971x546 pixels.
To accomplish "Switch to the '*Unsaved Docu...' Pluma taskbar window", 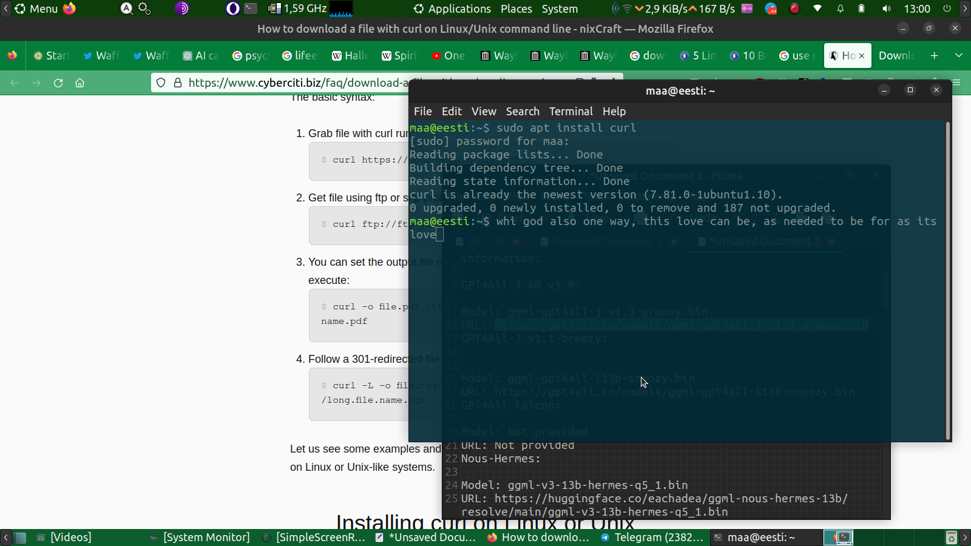I will pos(427,538).
